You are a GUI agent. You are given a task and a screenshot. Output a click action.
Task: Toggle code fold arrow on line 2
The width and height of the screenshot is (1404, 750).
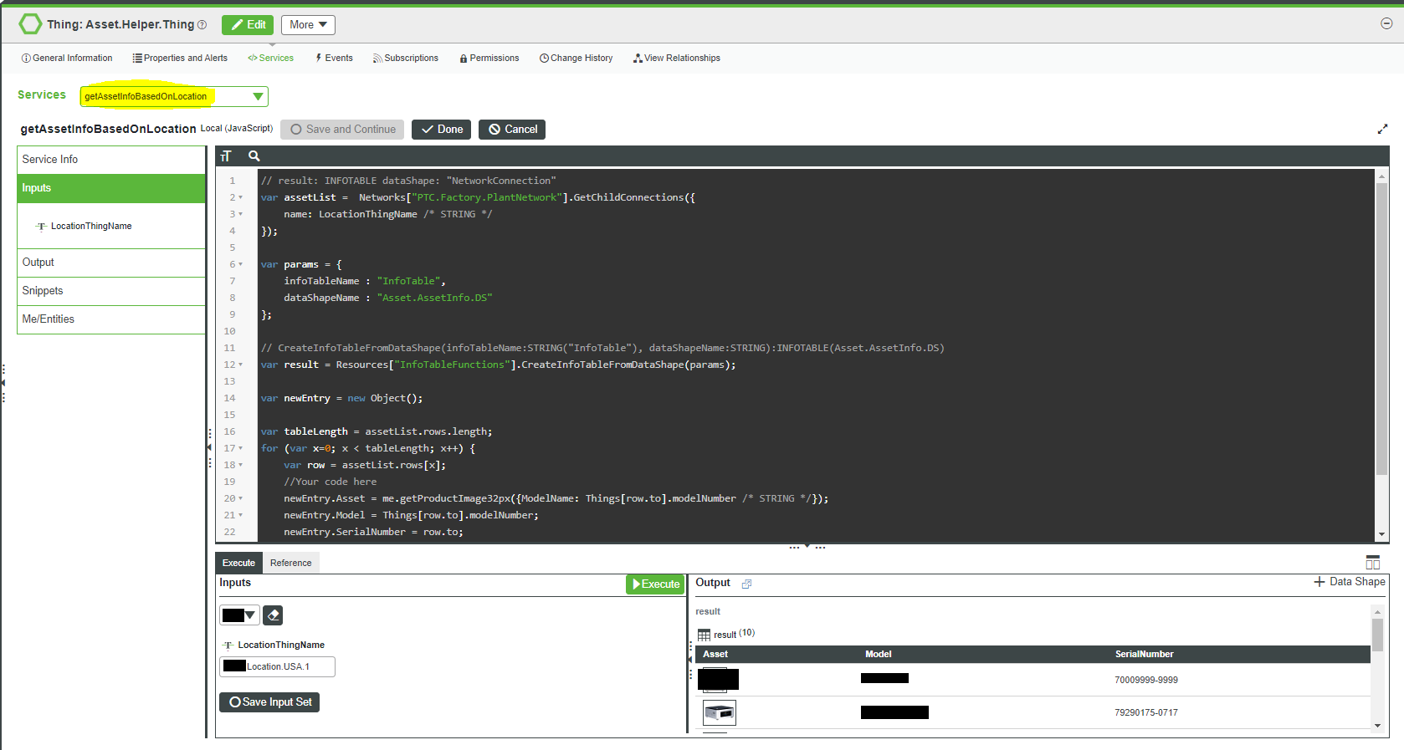coord(241,197)
